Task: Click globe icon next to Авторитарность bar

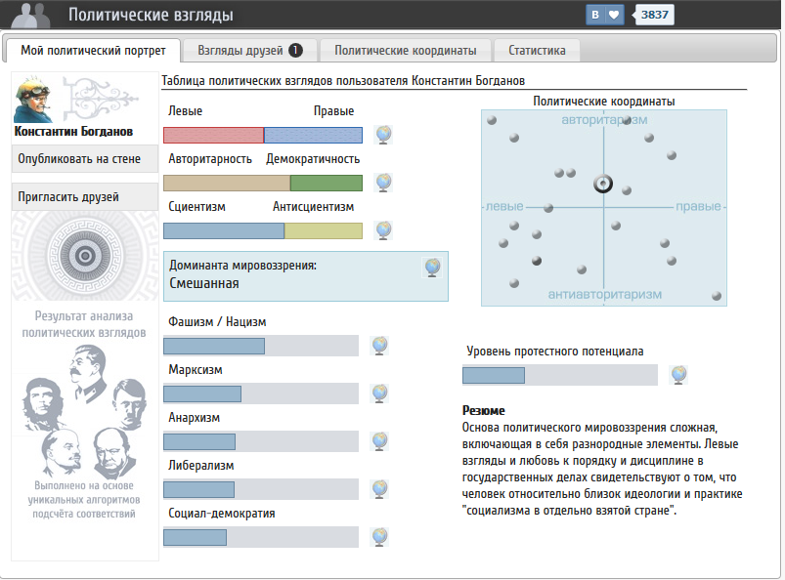Action: point(383,182)
